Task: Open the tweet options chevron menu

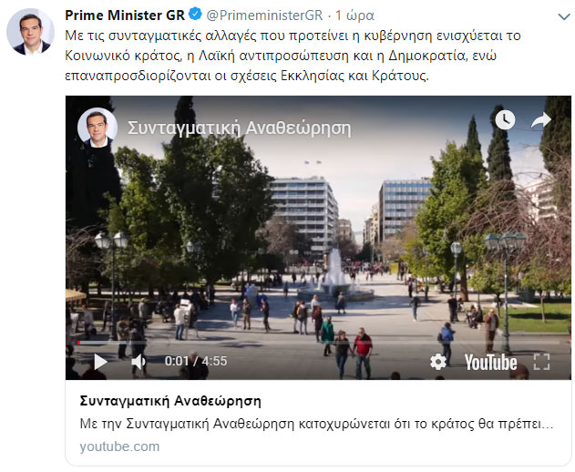Action: 564,16
